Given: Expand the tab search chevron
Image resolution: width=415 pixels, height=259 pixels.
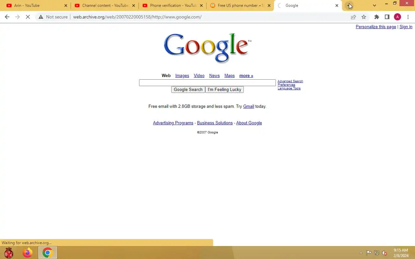Looking at the screenshot, I should point(374,6).
